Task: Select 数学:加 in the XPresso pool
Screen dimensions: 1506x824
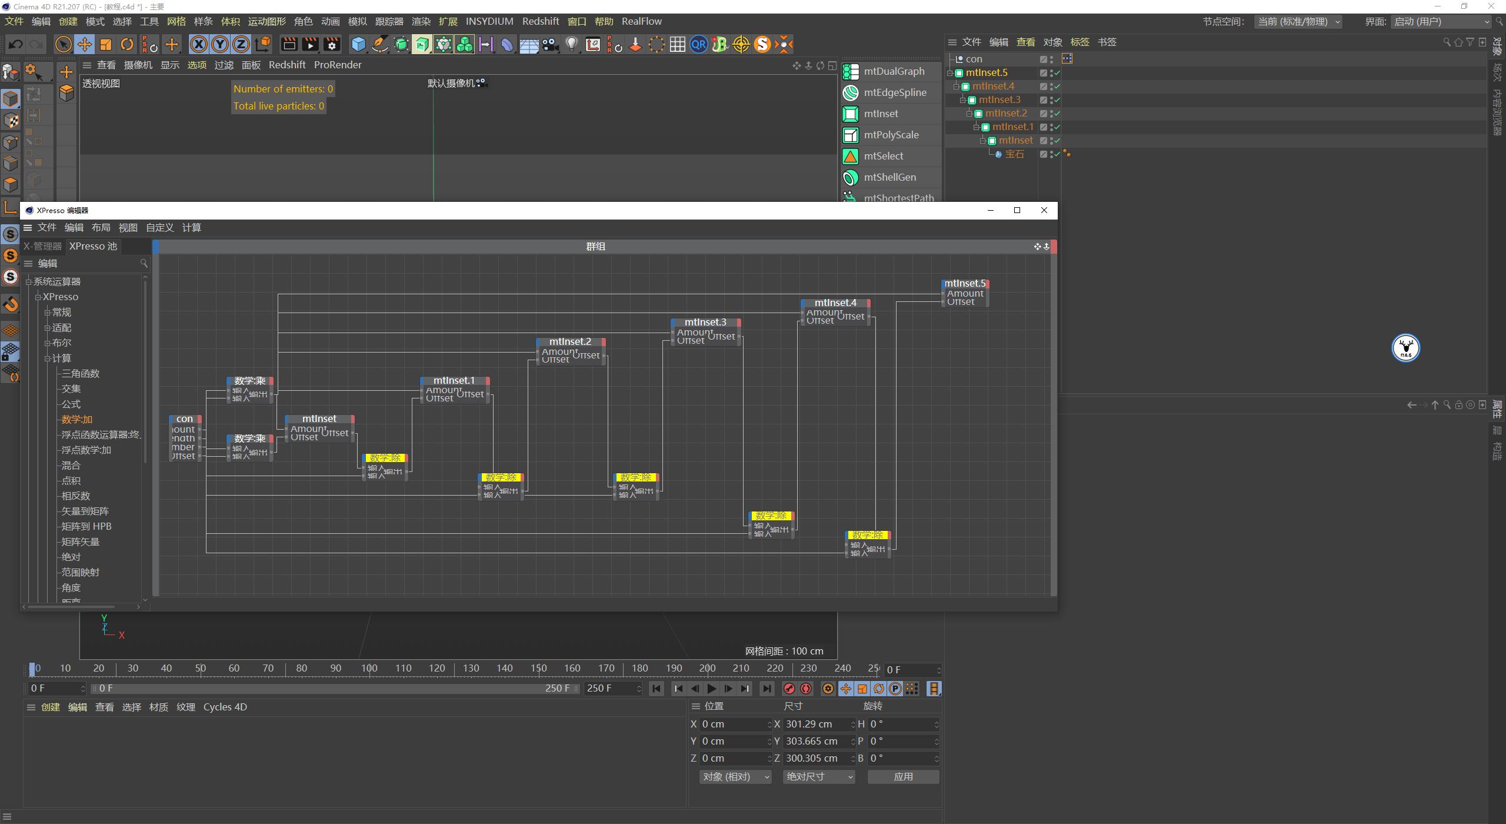Action: [x=77, y=420]
